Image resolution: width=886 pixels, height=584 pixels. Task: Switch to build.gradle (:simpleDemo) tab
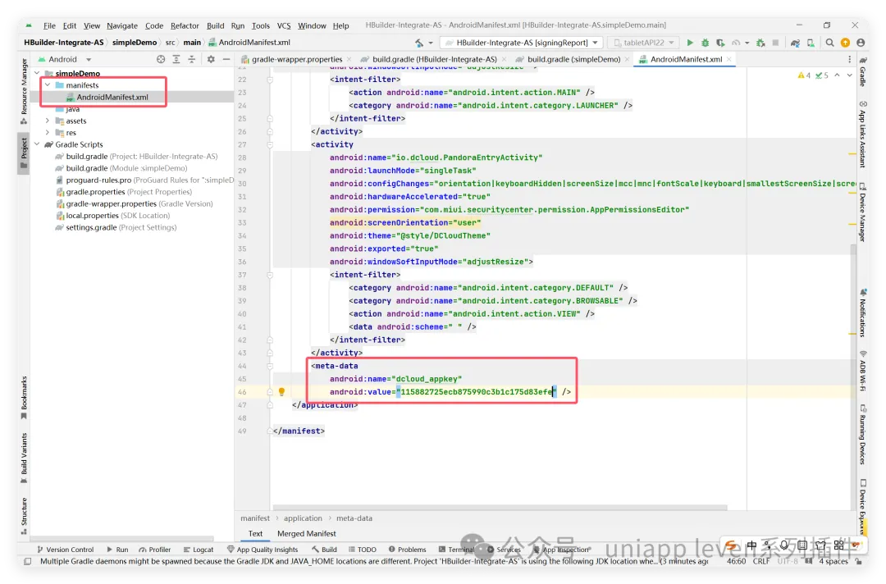tap(573, 59)
